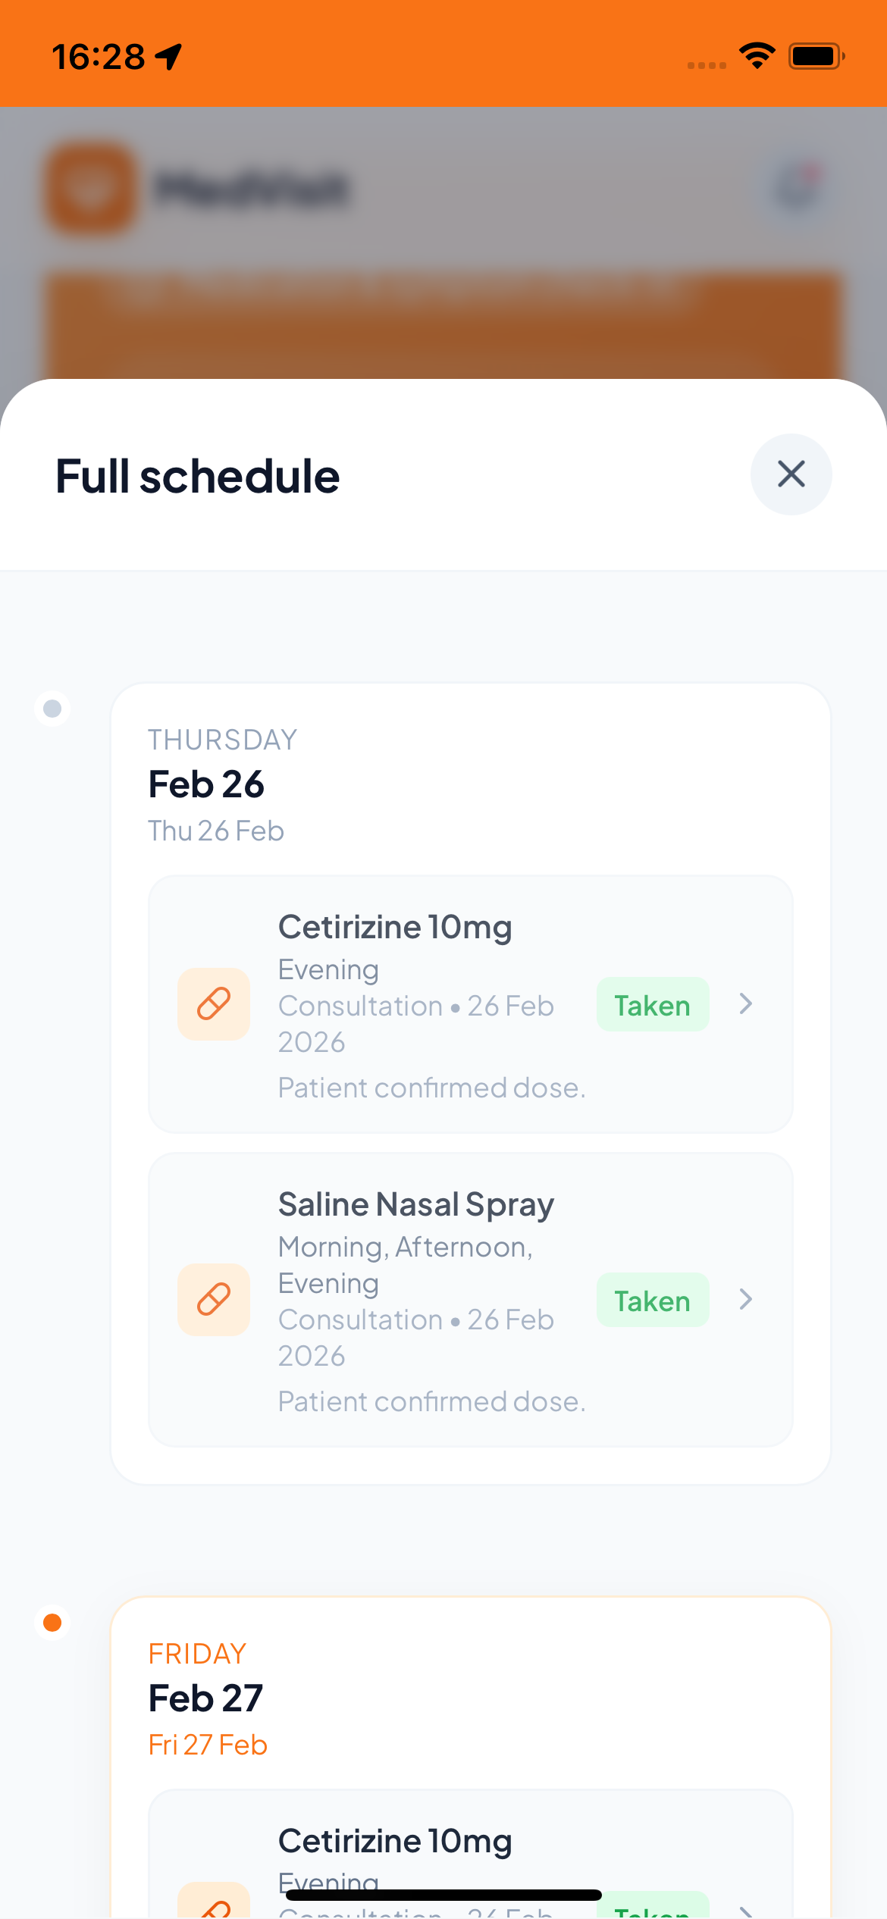The width and height of the screenshot is (887, 1919).
Task: Tap the home indicator bar at the bottom
Action: coord(443,1895)
